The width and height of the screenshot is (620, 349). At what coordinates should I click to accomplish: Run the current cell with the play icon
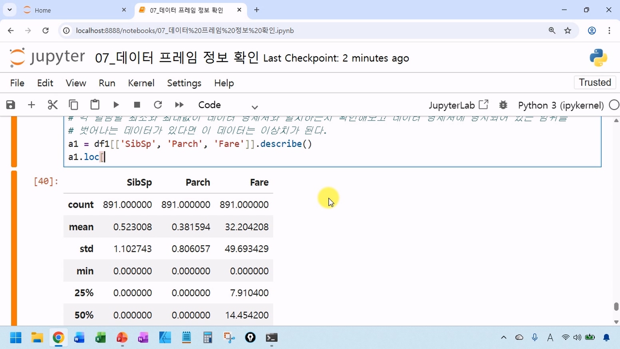(116, 105)
